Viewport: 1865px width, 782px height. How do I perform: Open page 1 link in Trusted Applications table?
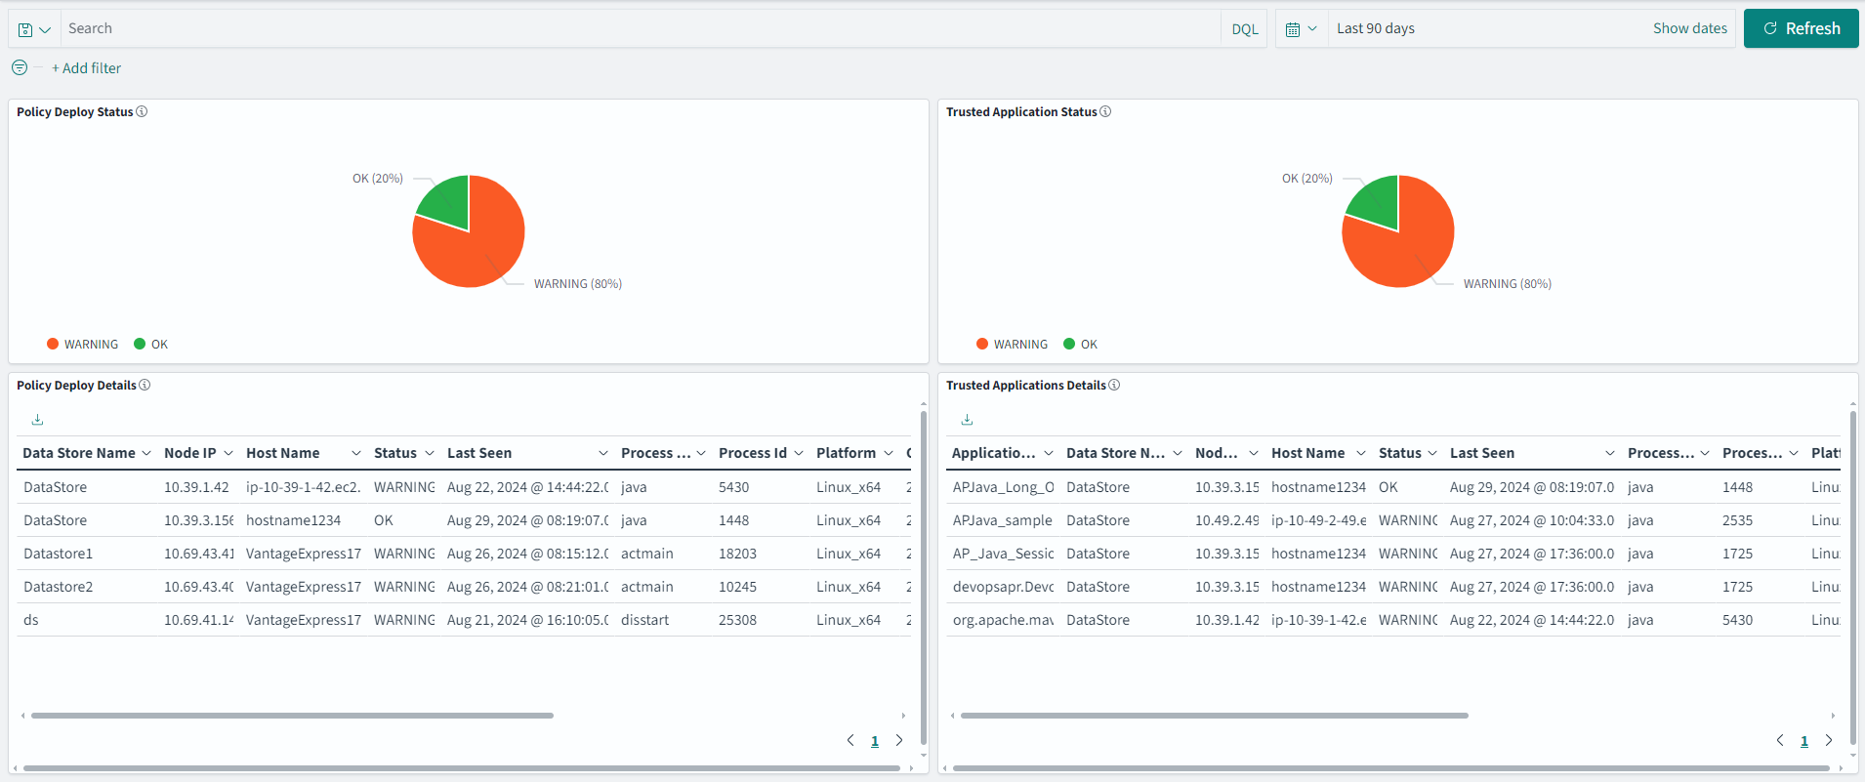(x=1804, y=741)
